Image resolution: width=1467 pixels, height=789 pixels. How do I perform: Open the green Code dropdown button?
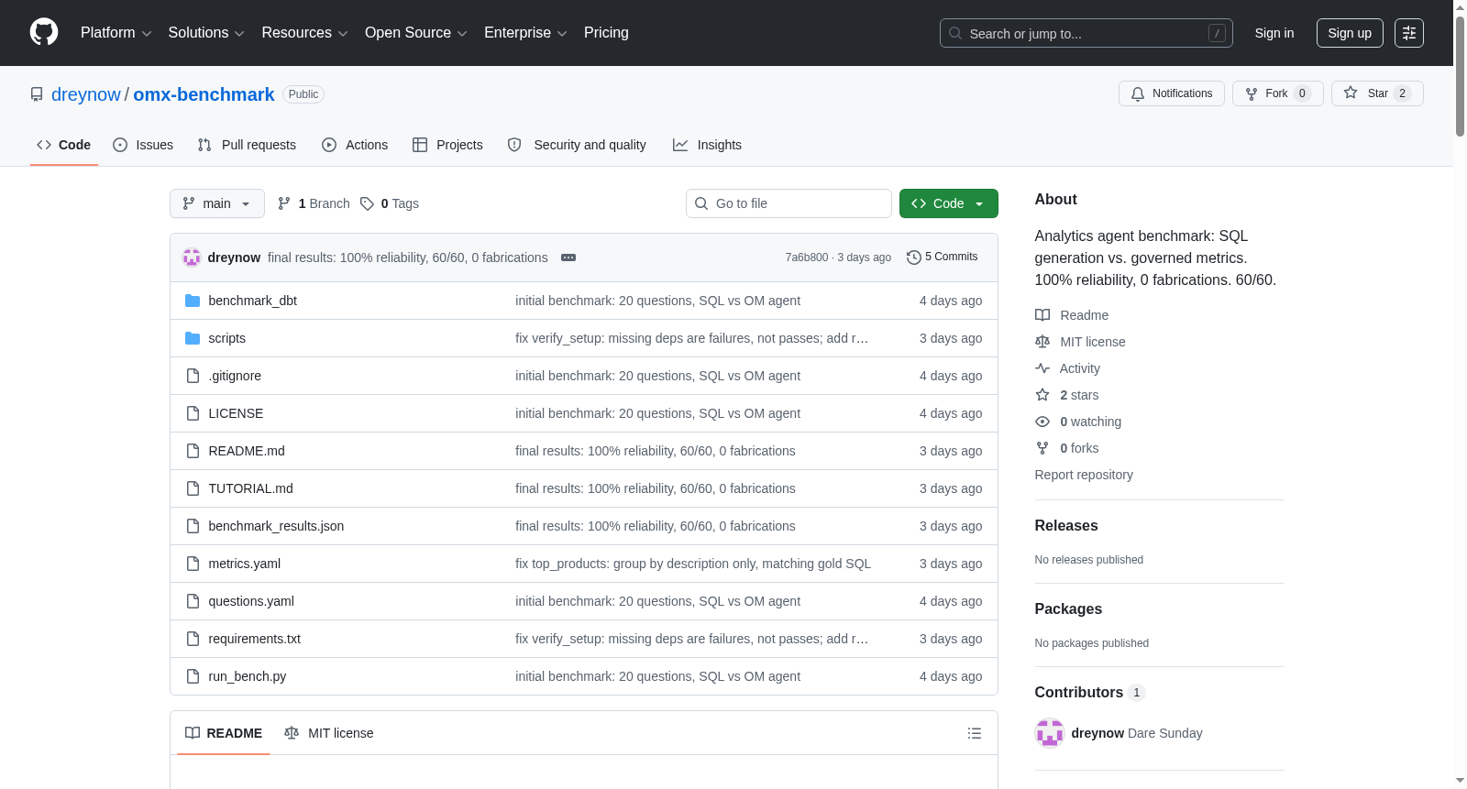coord(949,203)
